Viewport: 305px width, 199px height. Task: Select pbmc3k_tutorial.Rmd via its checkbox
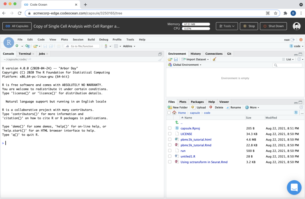170,145
